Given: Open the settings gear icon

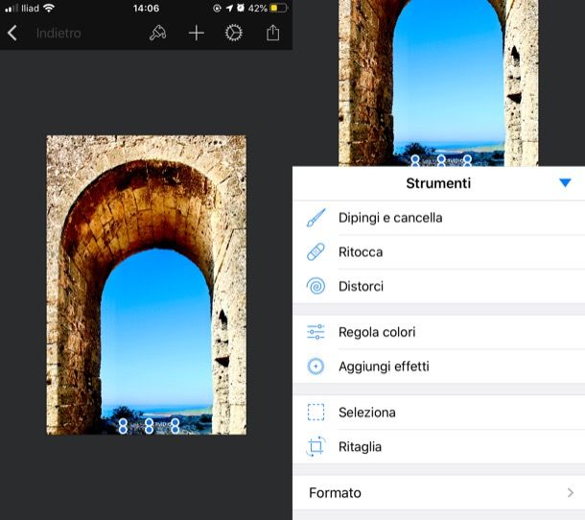Looking at the screenshot, I should [x=234, y=34].
